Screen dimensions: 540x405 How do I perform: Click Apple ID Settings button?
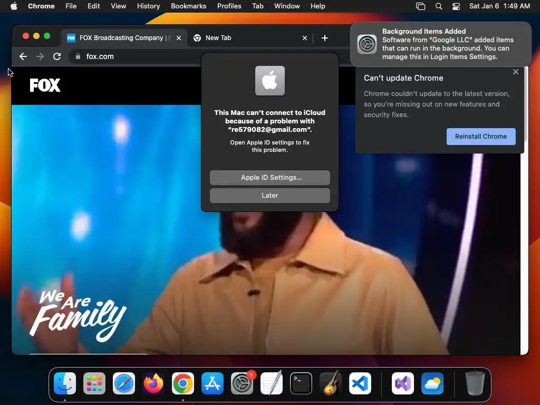[270, 177]
